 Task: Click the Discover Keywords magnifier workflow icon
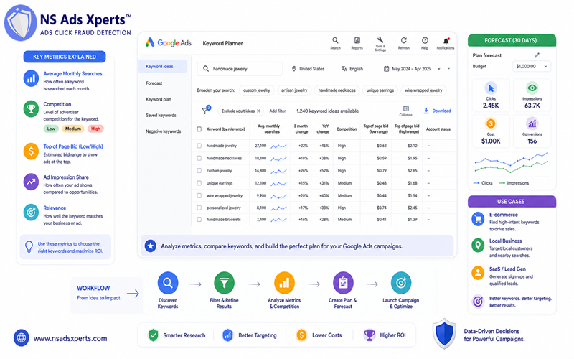(168, 283)
